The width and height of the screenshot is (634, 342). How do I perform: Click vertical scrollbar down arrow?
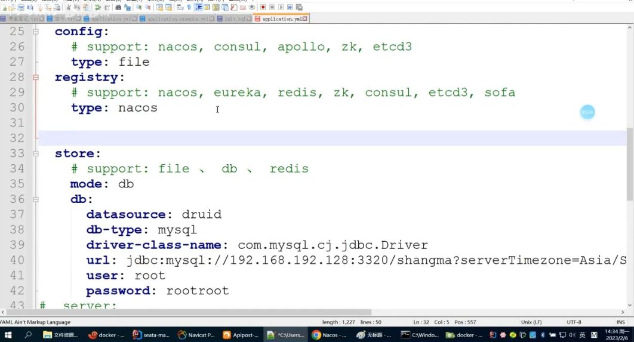[x=630, y=305]
